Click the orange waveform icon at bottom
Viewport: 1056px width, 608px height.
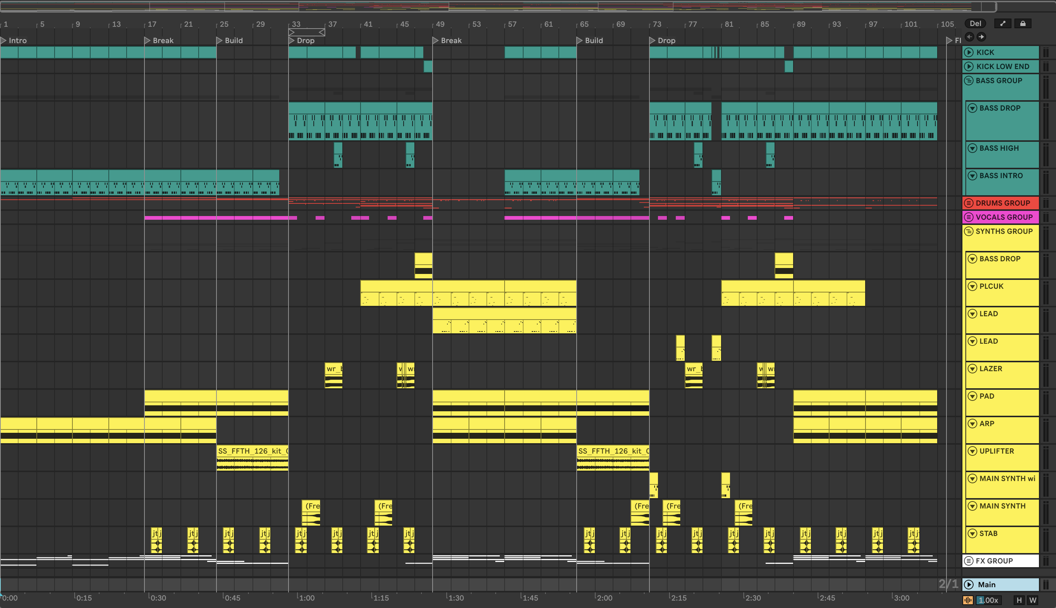coord(968,600)
